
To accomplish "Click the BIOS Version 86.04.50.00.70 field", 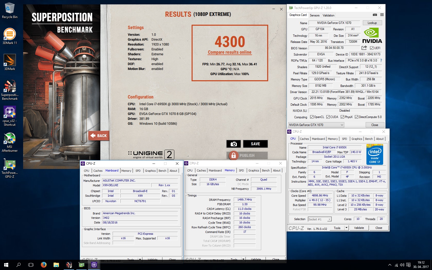I will [334, 48].
